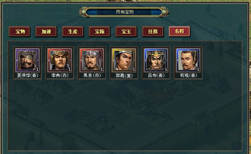Show the 生產 items tab
This screenshot has width=251, height=154.
click(x=73, y=32)
